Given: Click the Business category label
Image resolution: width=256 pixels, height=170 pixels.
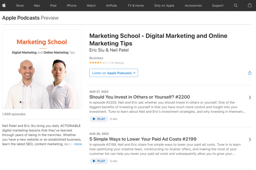Looking at the screenshot, I should 96,58.
